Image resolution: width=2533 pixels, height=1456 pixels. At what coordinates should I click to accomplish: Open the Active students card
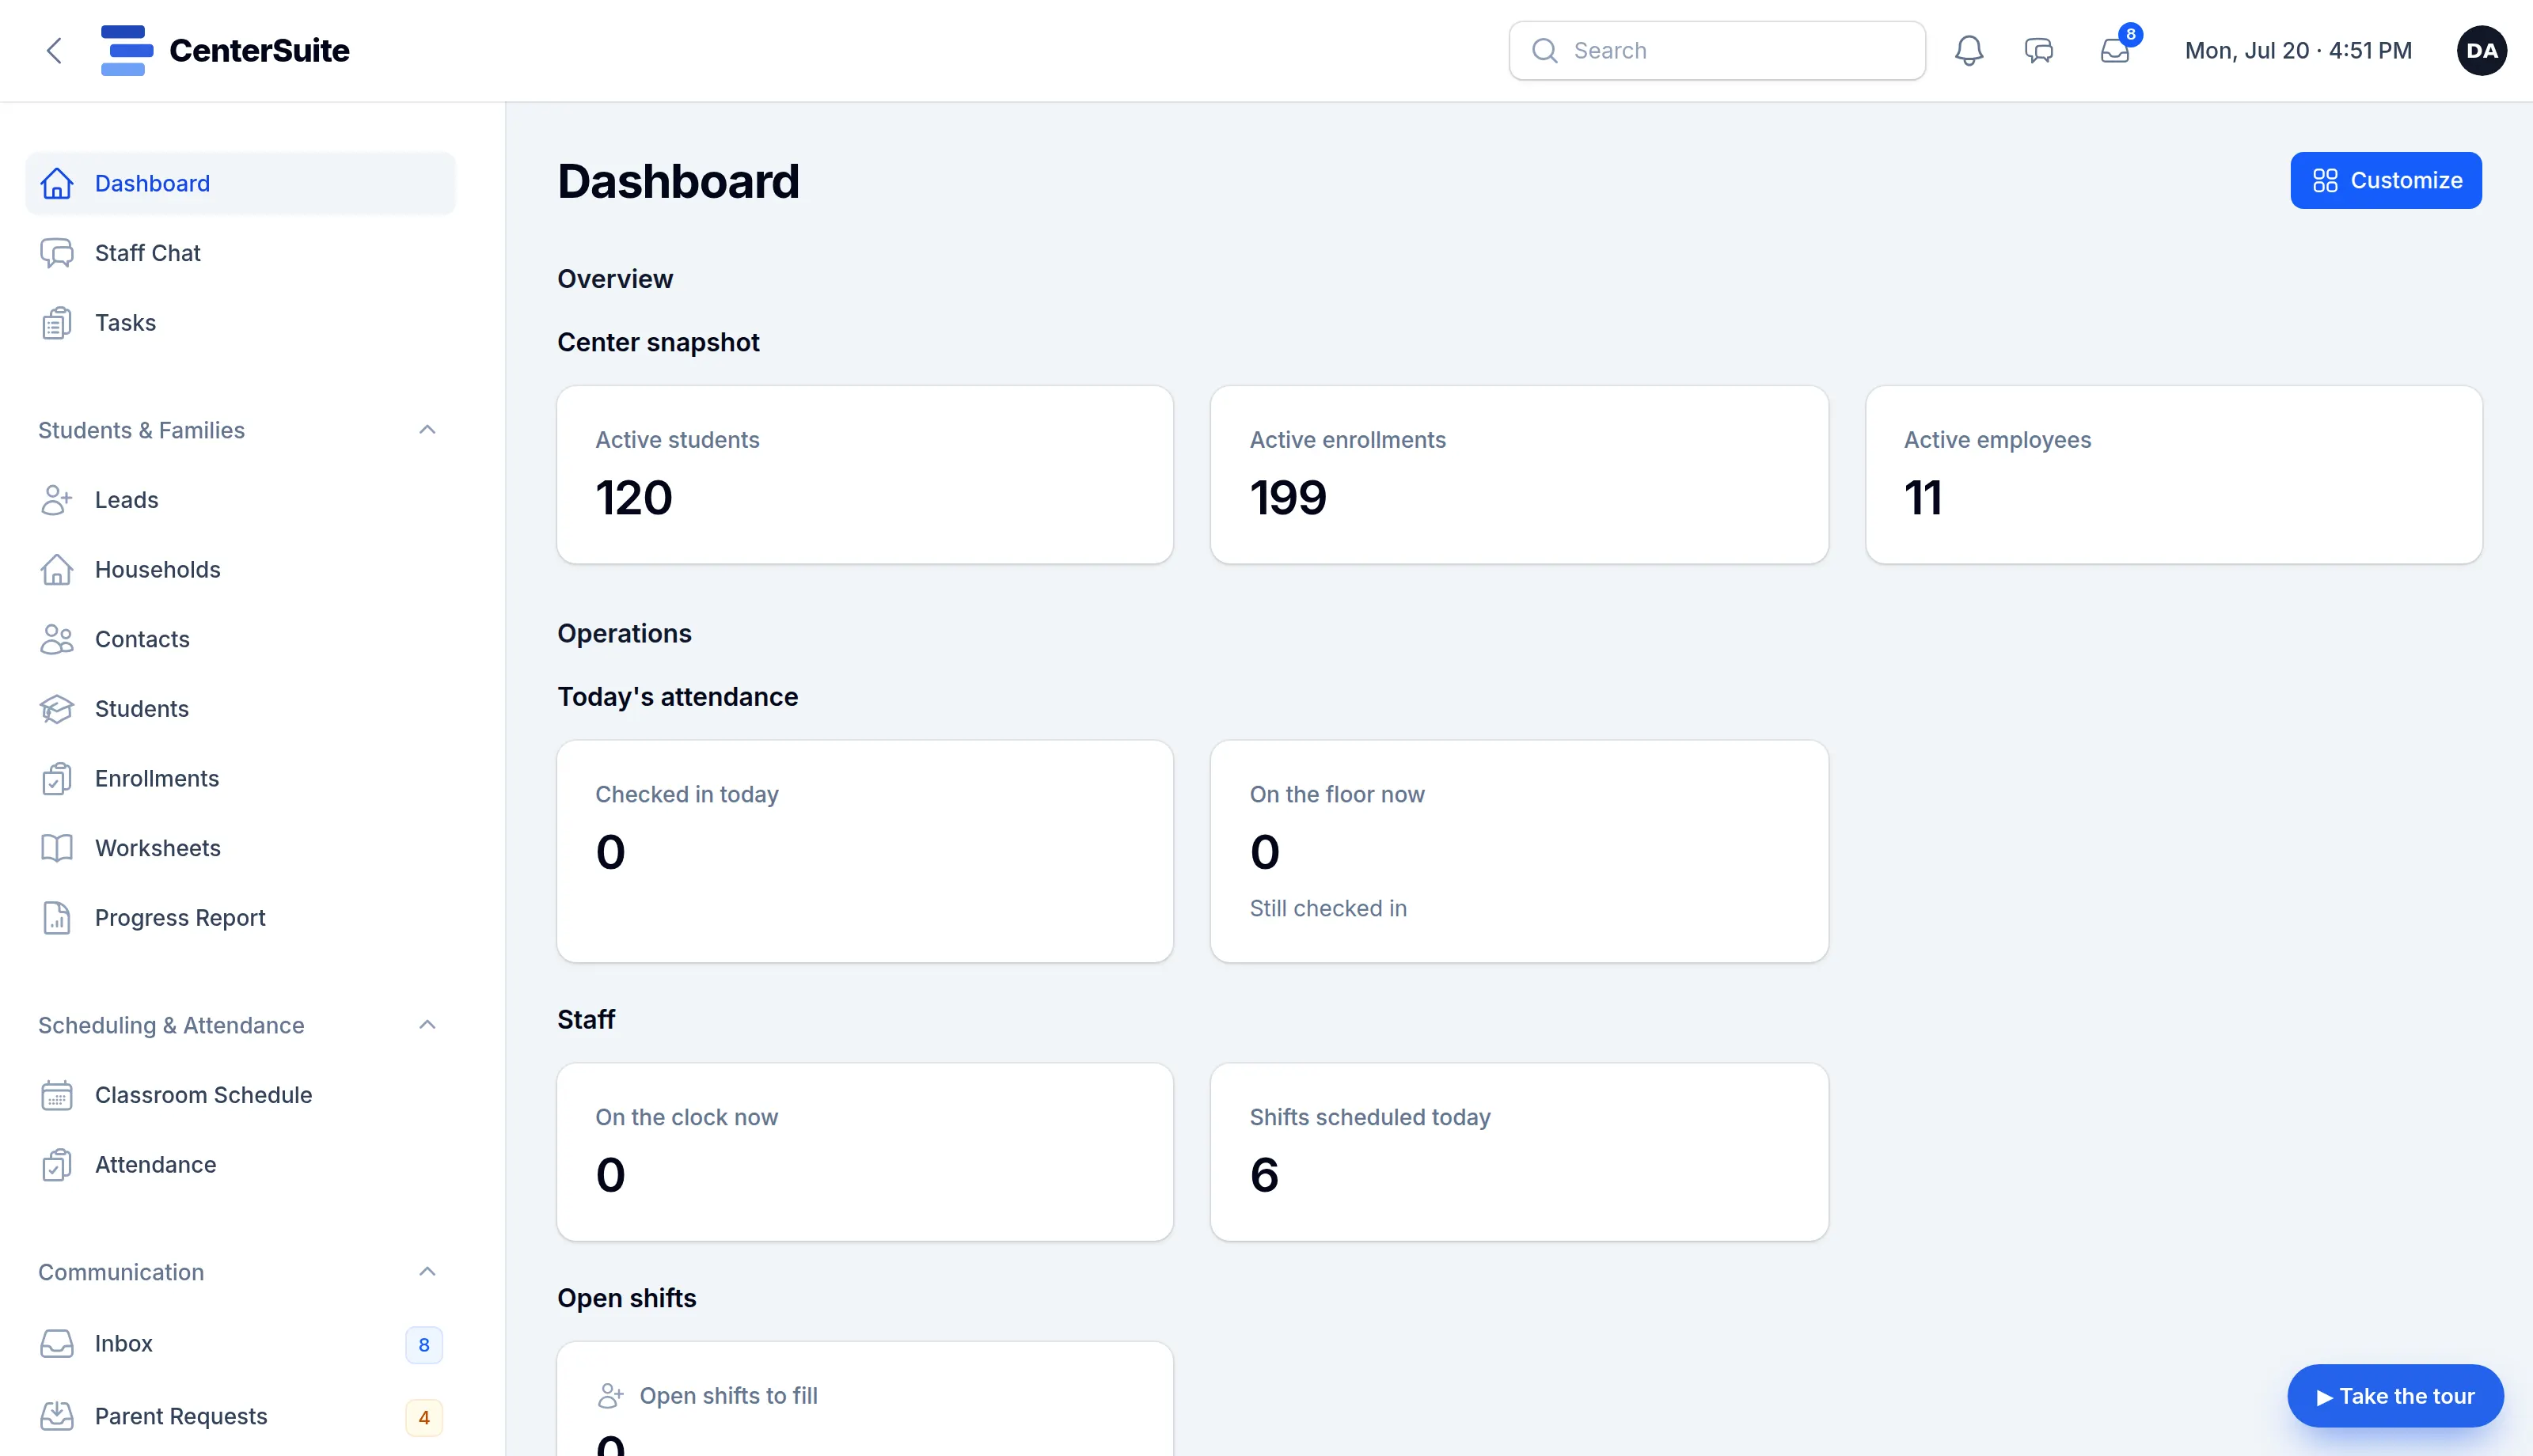coord(865,475)
